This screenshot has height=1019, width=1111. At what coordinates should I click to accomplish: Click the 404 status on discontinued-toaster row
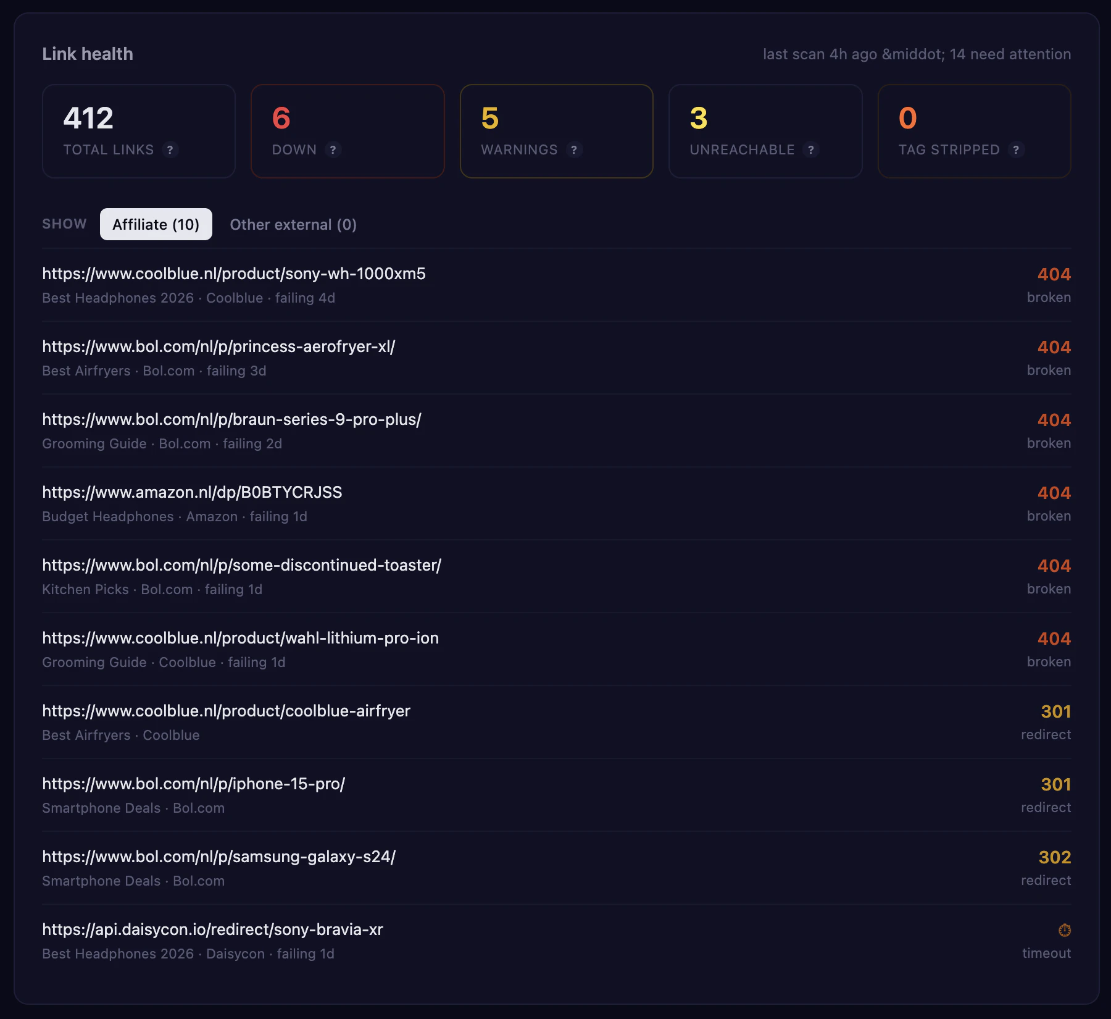coord(1054,566)
